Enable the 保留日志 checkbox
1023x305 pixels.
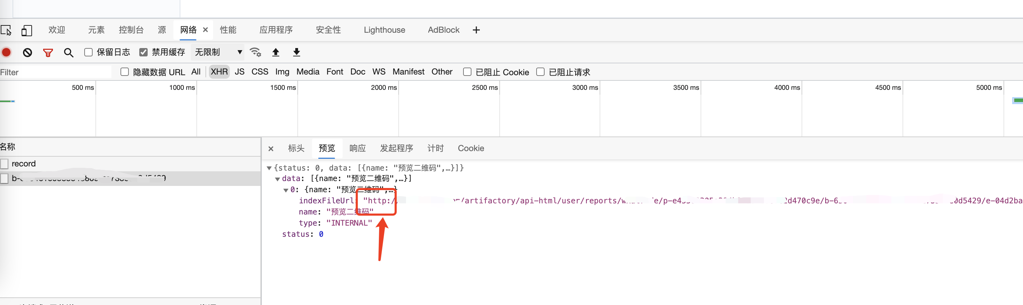(x=88, y=52)
